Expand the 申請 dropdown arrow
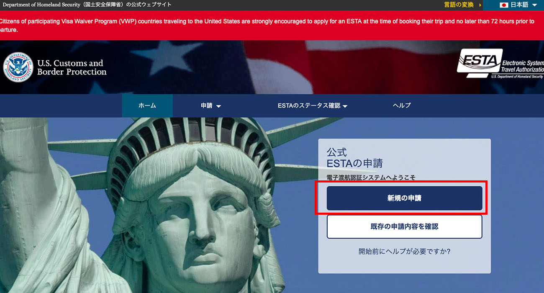Image resolution: width=544 pixels, height=293 pixels. (218, 106)
